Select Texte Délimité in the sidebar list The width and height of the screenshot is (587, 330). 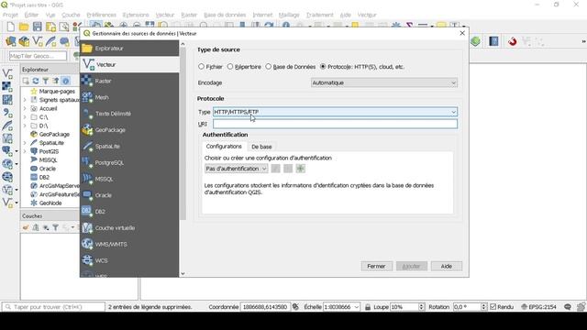click(129, 114)
